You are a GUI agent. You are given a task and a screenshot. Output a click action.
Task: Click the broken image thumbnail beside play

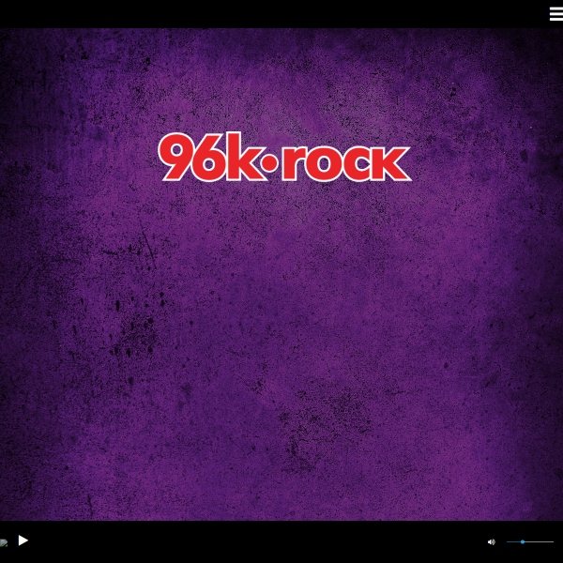4,542
